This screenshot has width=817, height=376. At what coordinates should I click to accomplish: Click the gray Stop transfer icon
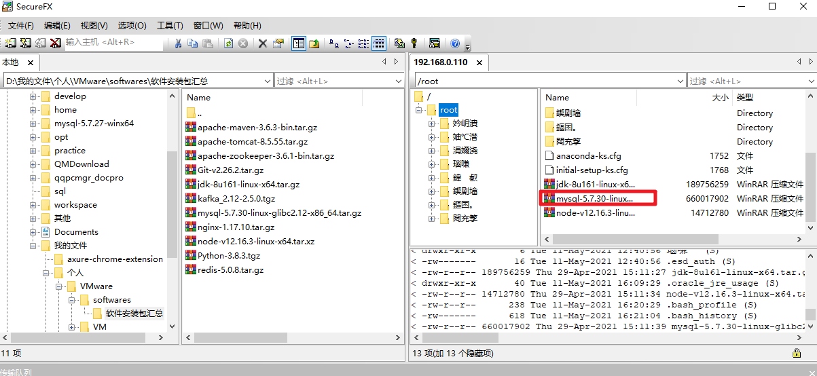242,43
